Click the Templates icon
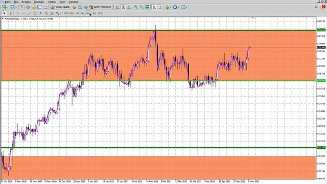327x184 pixels. pyautogui.click(x=183, y=7)
